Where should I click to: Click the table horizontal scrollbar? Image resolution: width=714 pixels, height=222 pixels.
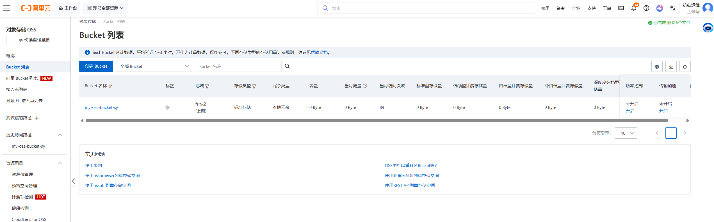pyautogui.click(x=377, y=121)
